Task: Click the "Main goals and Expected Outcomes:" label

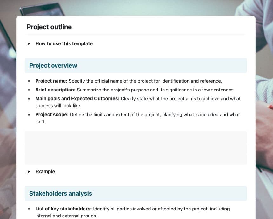Action: [77, 99]
